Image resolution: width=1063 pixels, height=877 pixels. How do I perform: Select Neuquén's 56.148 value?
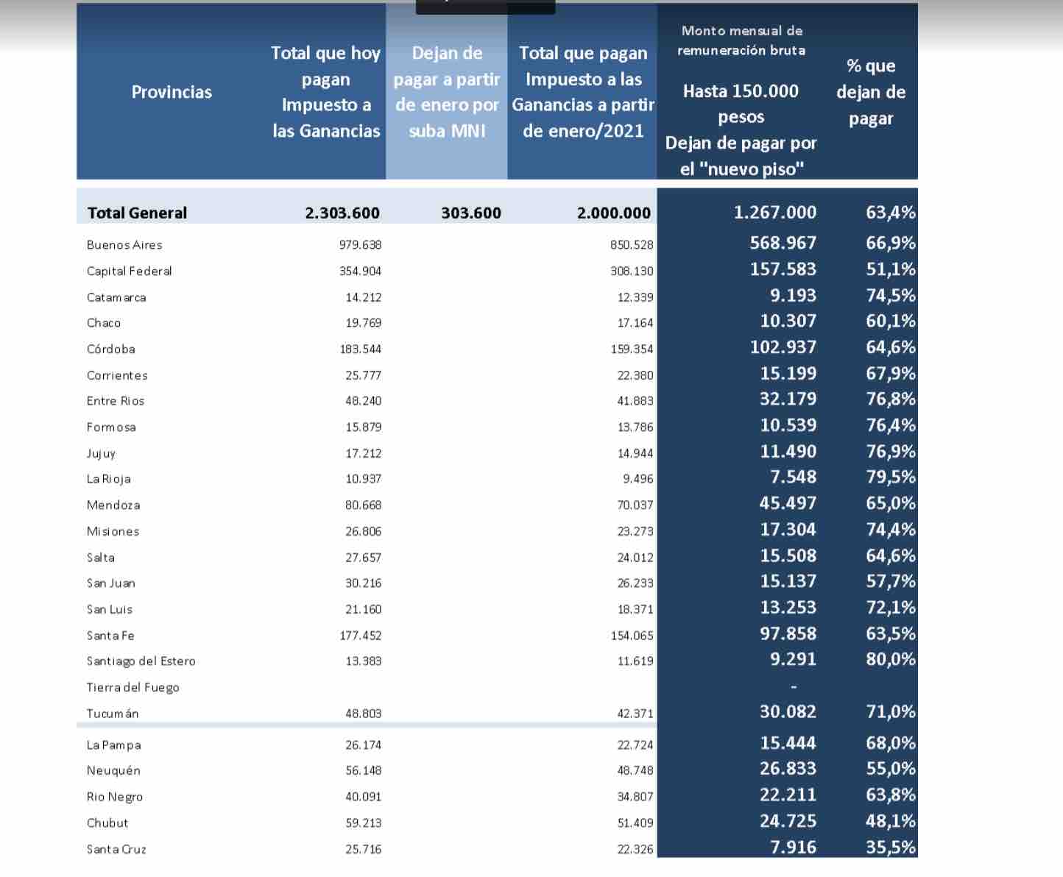tap(363, 771)
